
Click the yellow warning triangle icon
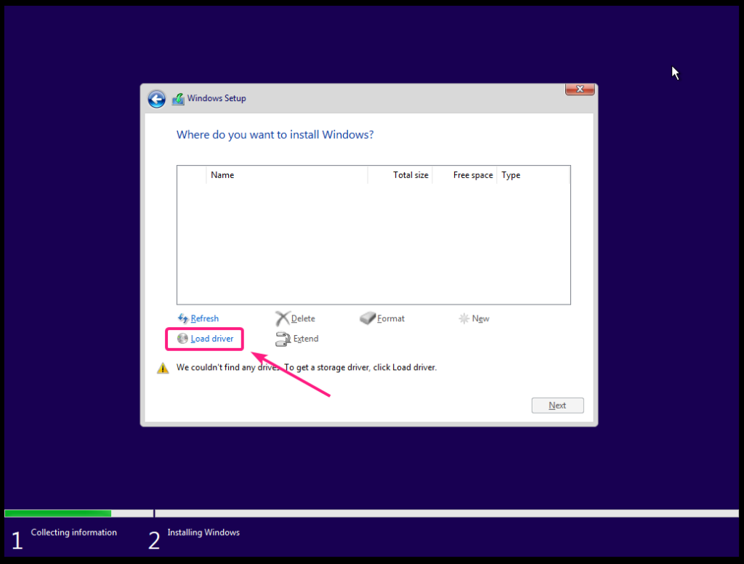tap(163, 368)
